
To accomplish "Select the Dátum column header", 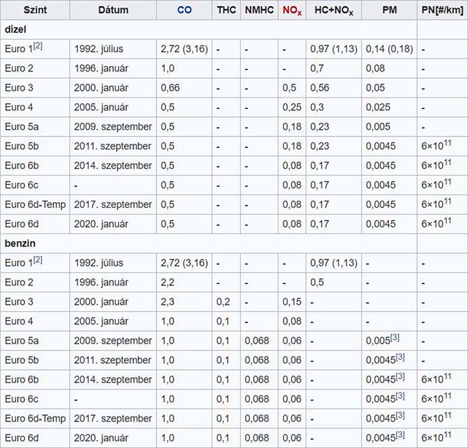I will [113, 10].
